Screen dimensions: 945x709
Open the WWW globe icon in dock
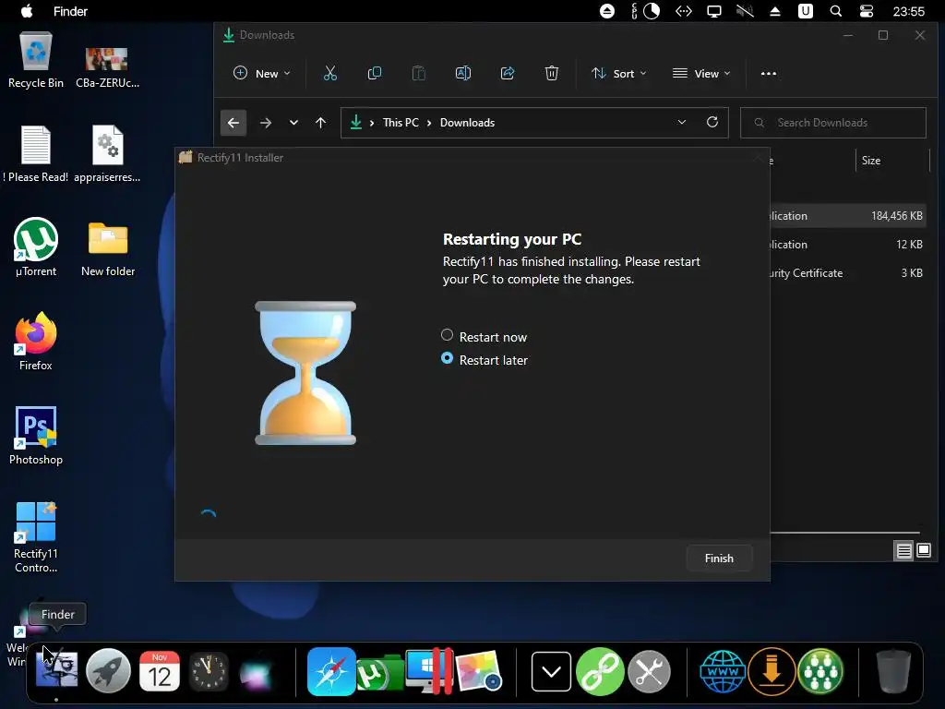(723, 671)
